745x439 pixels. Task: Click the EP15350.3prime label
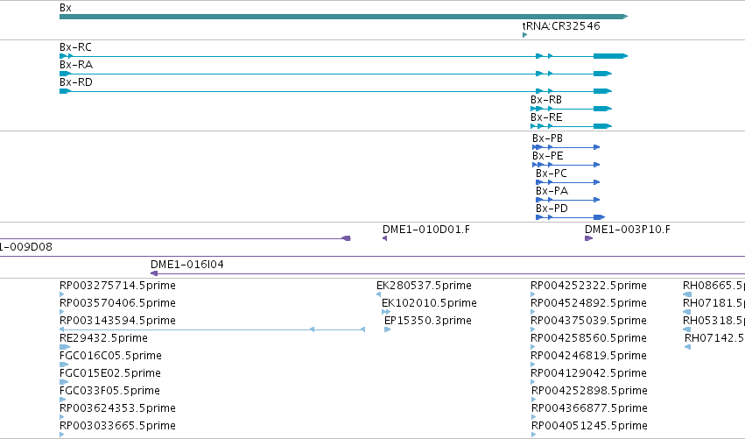click(427, 321)
